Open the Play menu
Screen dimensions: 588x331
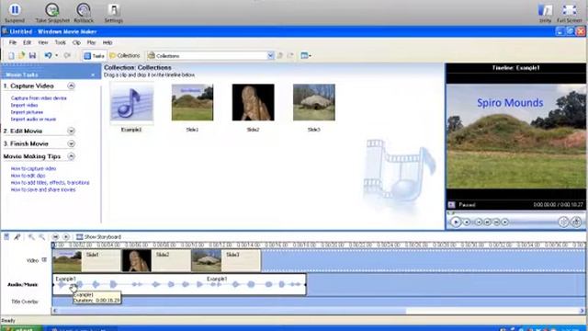91,42
